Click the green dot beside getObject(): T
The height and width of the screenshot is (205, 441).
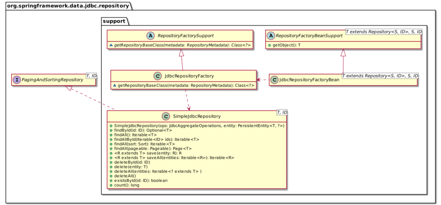pos(270,45)
